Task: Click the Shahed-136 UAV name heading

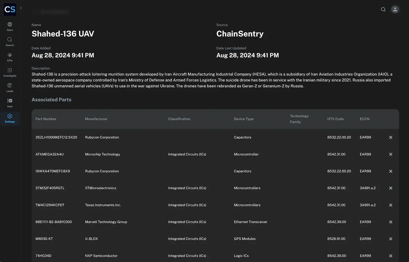Action: coord(63,34)
